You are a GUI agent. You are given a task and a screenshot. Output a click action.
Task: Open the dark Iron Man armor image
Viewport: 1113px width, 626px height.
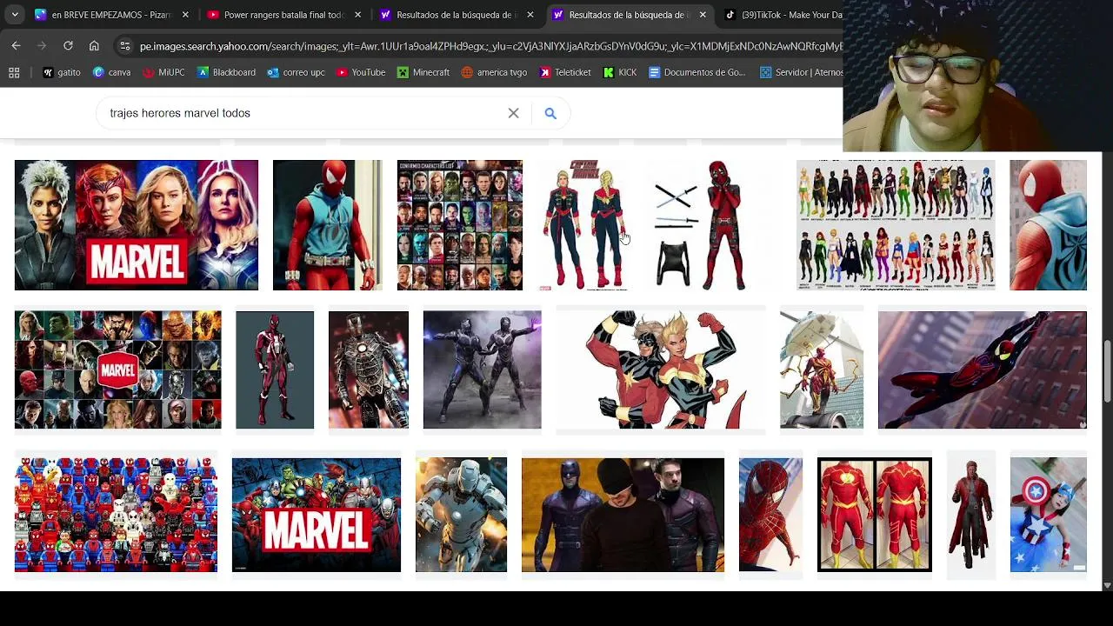[x=369, y=370]
